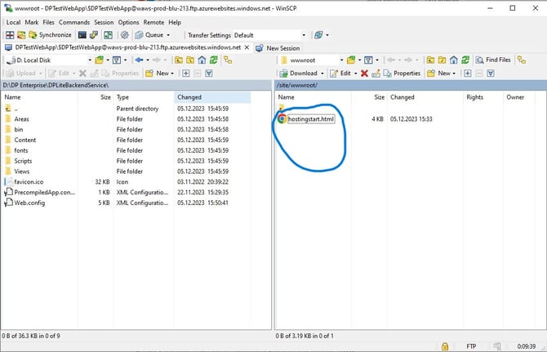Open in PuTTY icon
The height and width of the screenshot is (352, 547).
click(94, 35)
